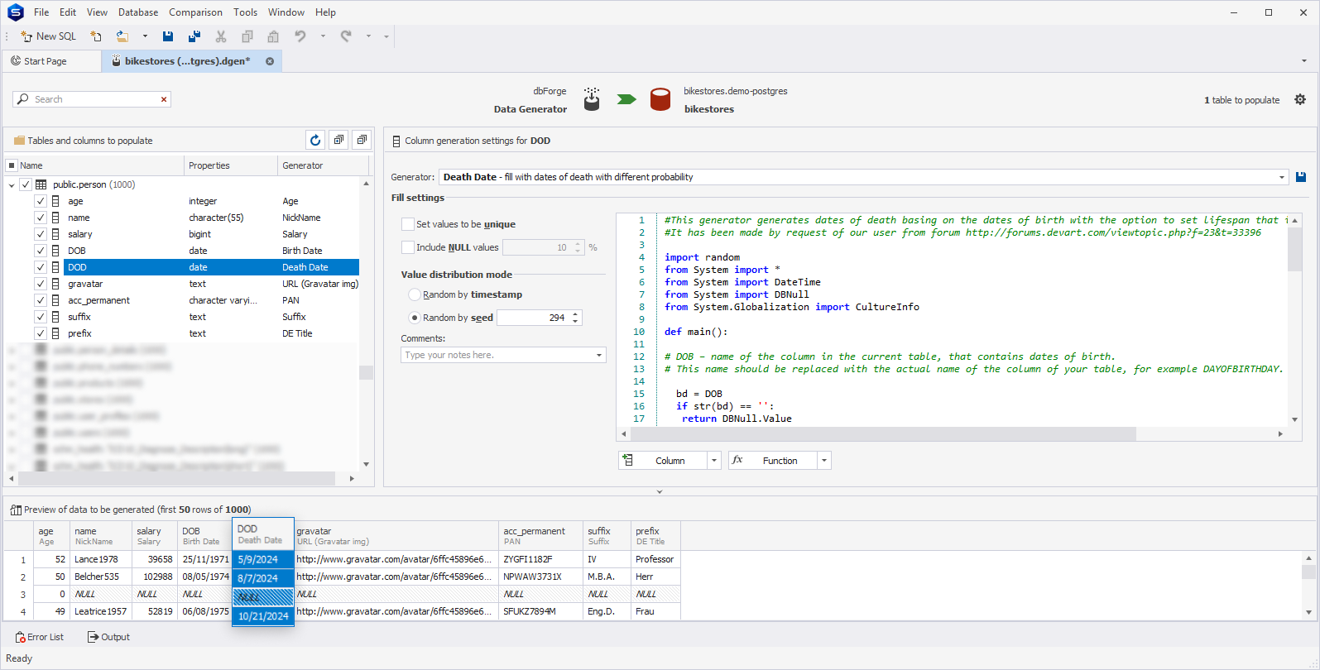Select Random by timestamp option
The width and height of the screenshot is (1320, 670).
pos(415,294)
